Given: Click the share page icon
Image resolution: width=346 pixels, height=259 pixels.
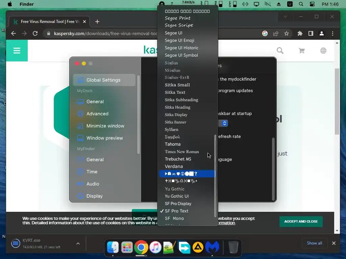Looking at the screenshot, I should pos(276,33).
